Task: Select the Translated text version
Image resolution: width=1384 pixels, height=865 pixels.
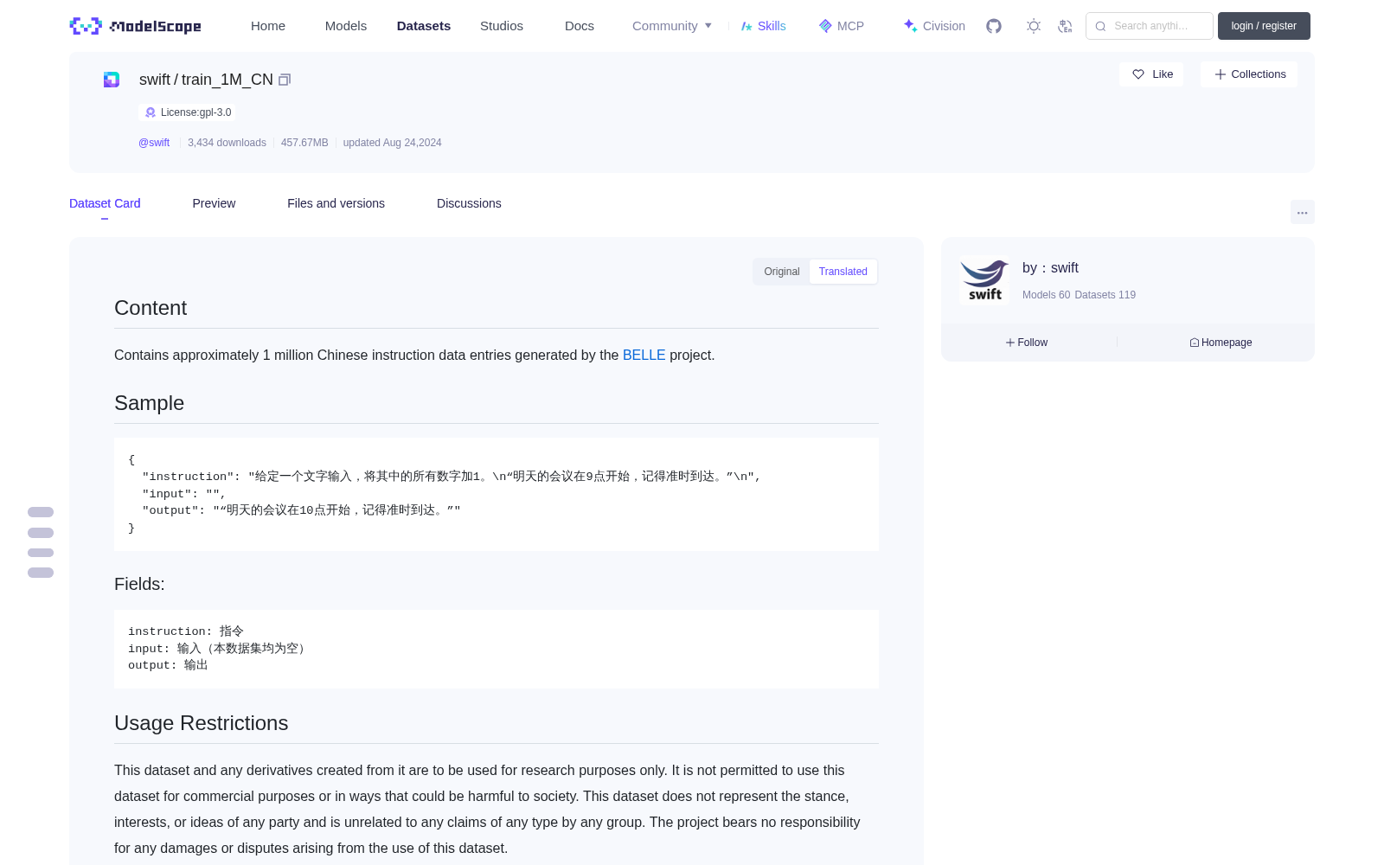Action: [x=843, y=272]
